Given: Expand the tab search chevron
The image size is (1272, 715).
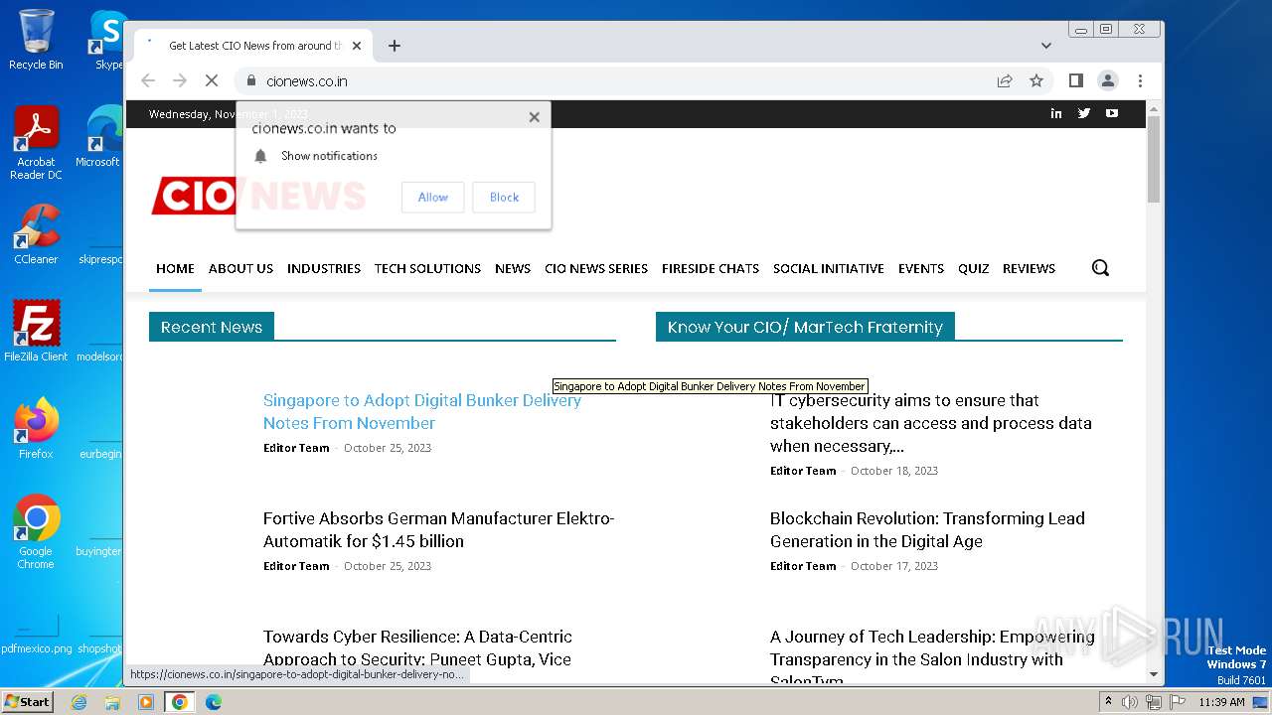Looking at the screenshot, I should [x=1046, y=46].
